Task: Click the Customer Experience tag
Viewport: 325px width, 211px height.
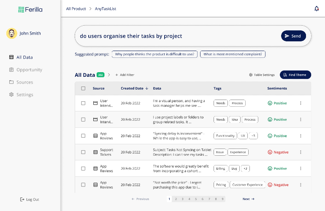Action: (247, 185)
